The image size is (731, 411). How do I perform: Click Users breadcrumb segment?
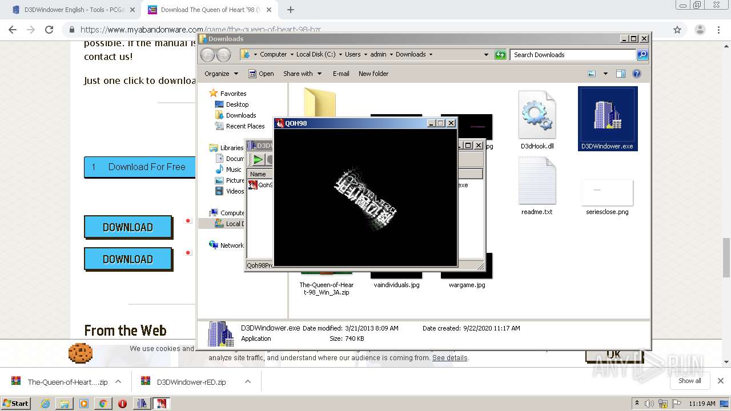click(352, 55)
